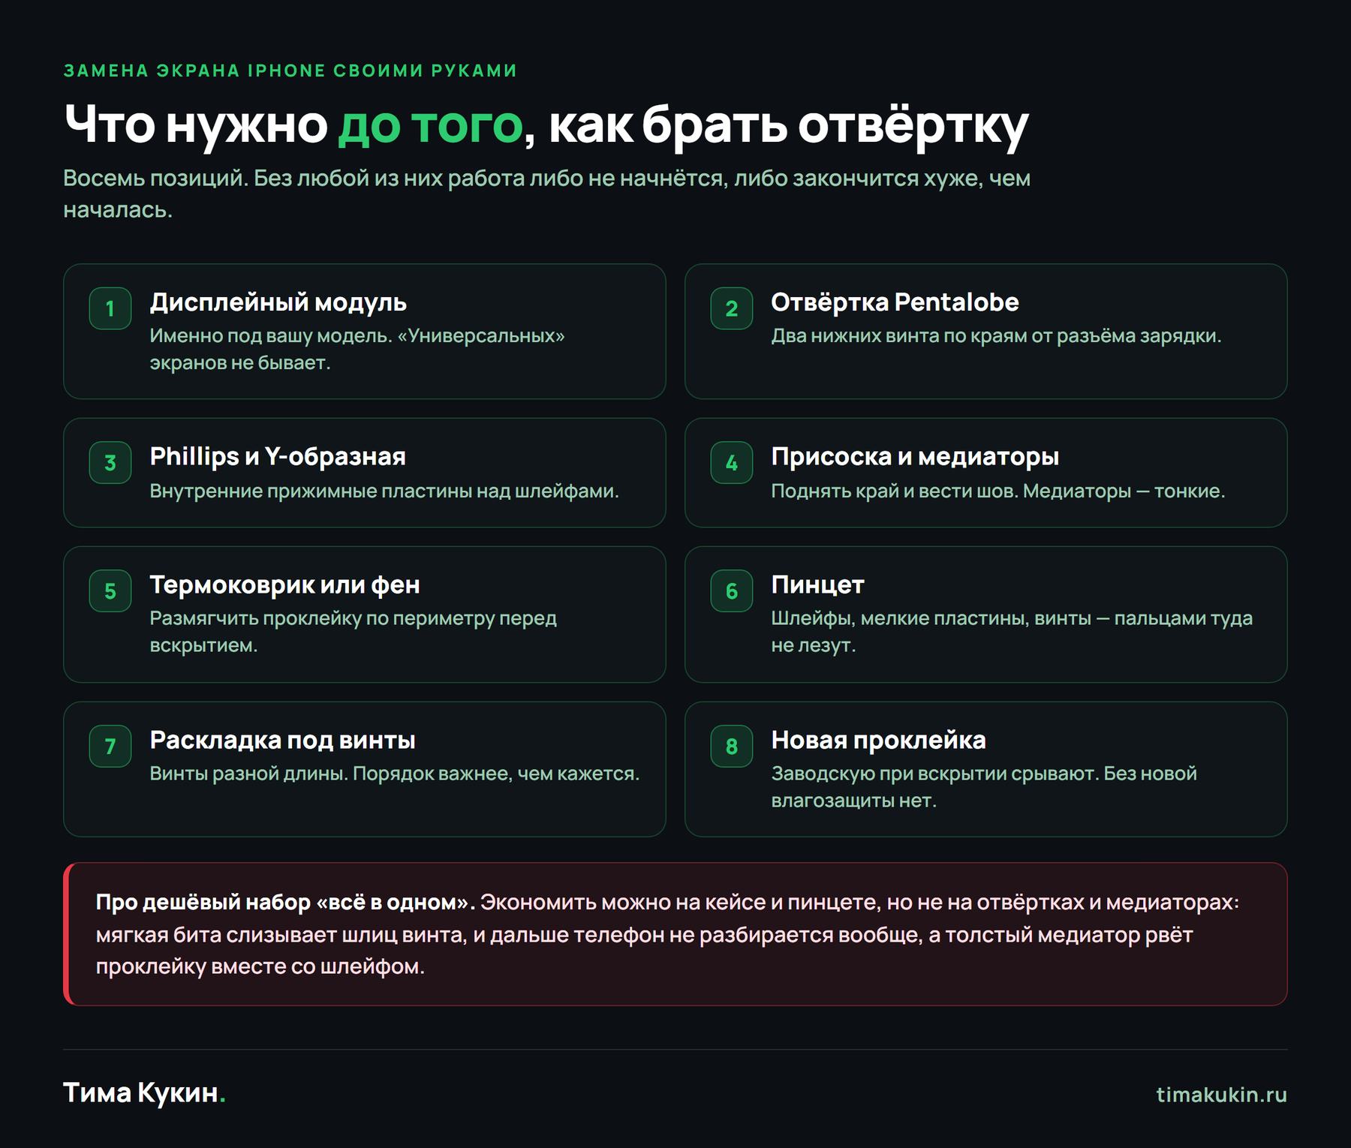1351x1148 pixels.
Task: Click the number 7 badge beside «Раскладка под винты»
Action: [110, 747]
